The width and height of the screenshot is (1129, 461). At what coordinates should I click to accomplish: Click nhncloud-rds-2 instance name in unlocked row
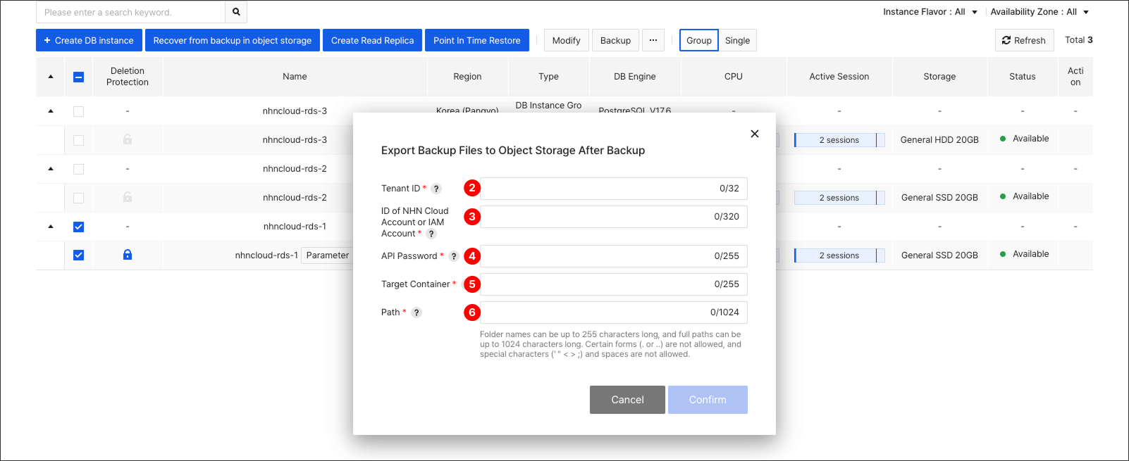click(x=295, y=198)
